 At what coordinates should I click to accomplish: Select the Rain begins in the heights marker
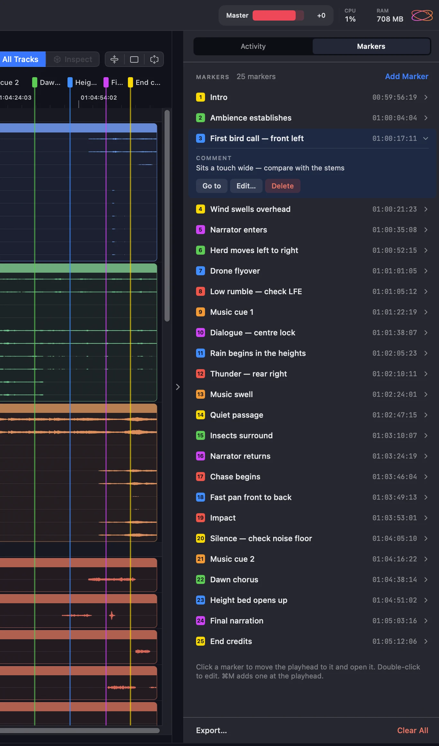tap(312, 353)
